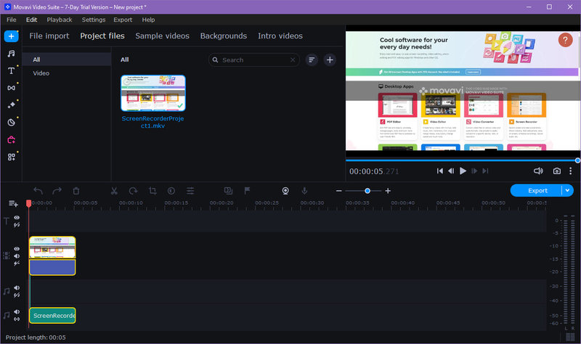Toggle link icon on titles track
This screenshot has height=344, width=581.
(17, 225)
